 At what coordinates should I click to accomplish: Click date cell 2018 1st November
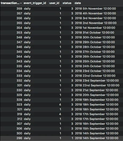pos(95,28)
